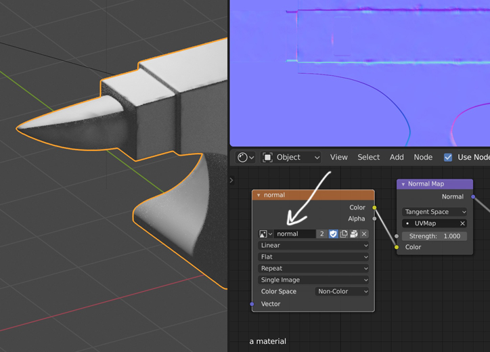Image resolution: width=490 pixels, height=352 pixels.
Task: Click Normal Map Color input socket
Action: (x=397, y=247)
